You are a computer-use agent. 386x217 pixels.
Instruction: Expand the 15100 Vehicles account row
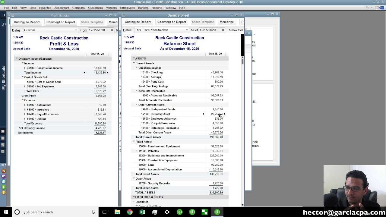coord(136,151)
